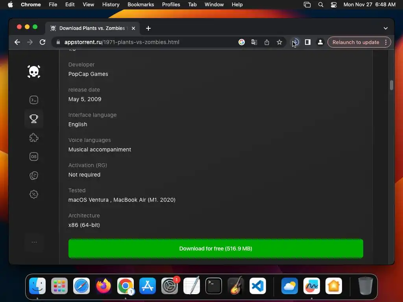This screenshot has height=302, width=403.
Task: Open Trash from the Dock
Action: pos(365,286)
